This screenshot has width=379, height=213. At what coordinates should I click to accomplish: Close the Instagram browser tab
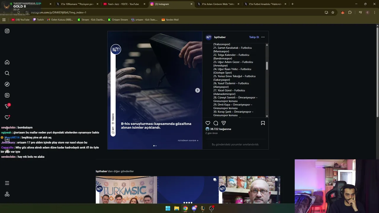192,4
